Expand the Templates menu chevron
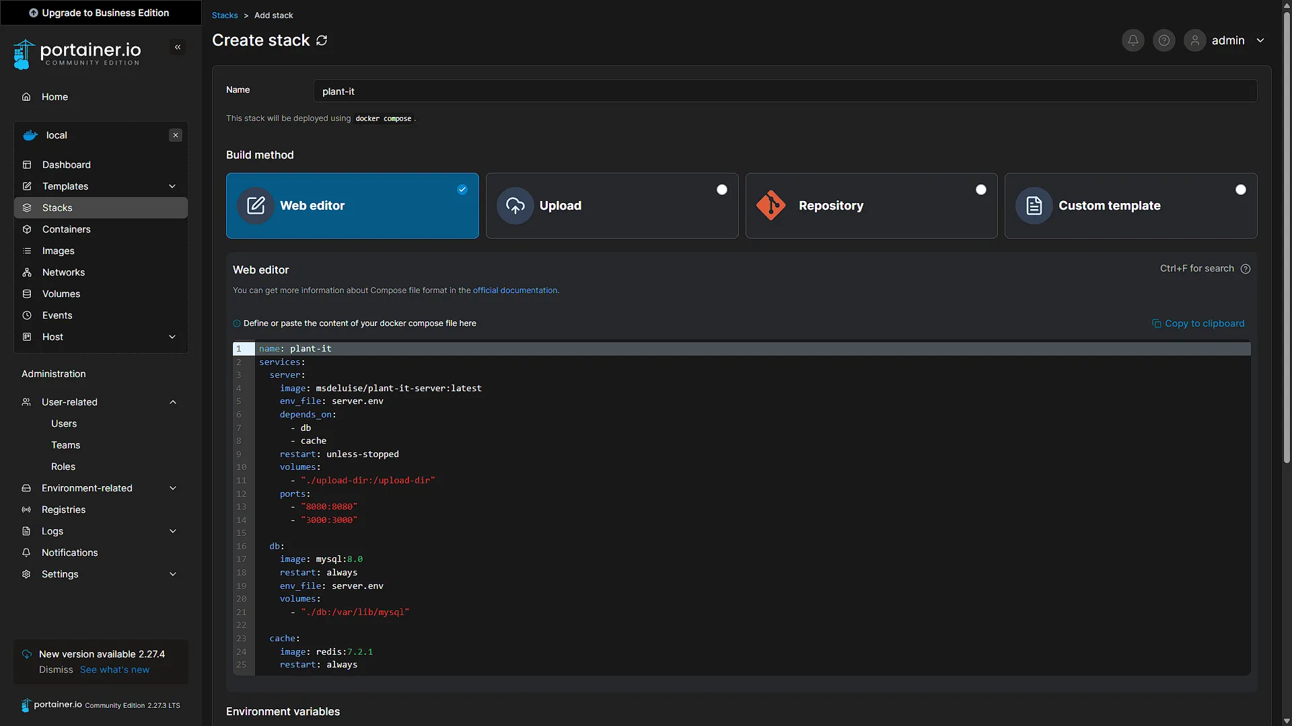Viewport: 1292px width, 726px height. pos(172,186)
